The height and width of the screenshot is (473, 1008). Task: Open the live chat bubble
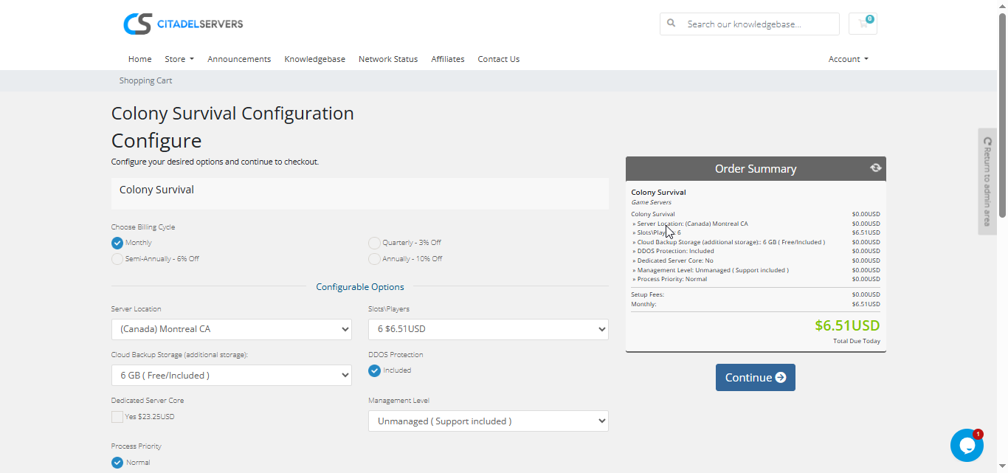(x=966, y=445)
